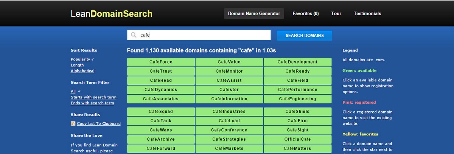The image size is (454, 154).
Task: Select the CafeMarkets domain
Action: 229,148
